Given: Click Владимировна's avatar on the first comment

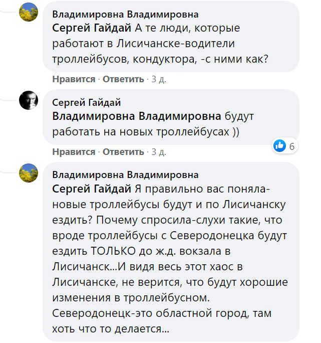Looking at the screenshot, I should pos(29,12).
